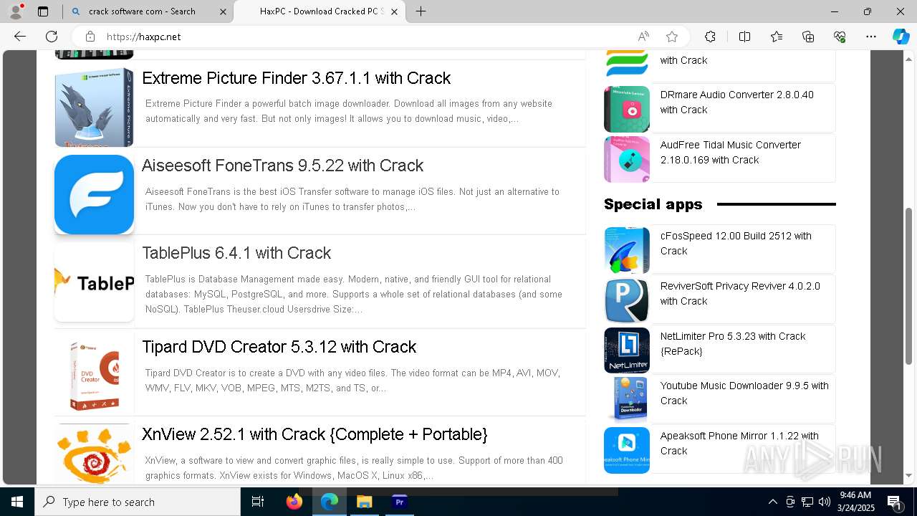Open the Extensions puzzle icon
917x516 pixels.
click(710, 37)
